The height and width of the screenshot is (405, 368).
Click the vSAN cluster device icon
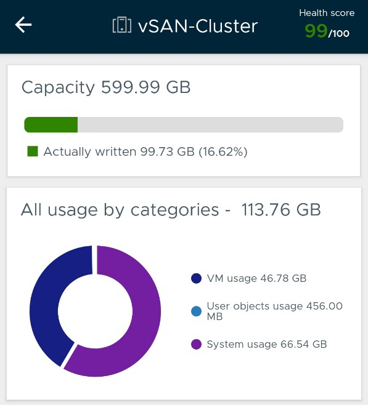122,25
